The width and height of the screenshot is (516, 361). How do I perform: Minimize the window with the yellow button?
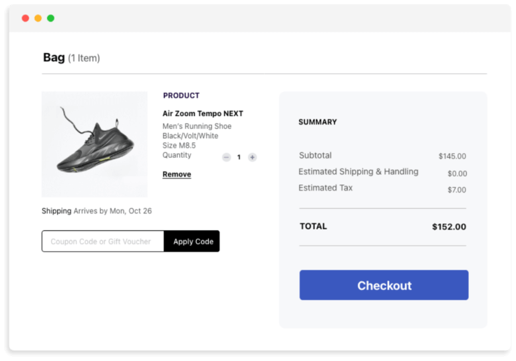coord(38,18)
